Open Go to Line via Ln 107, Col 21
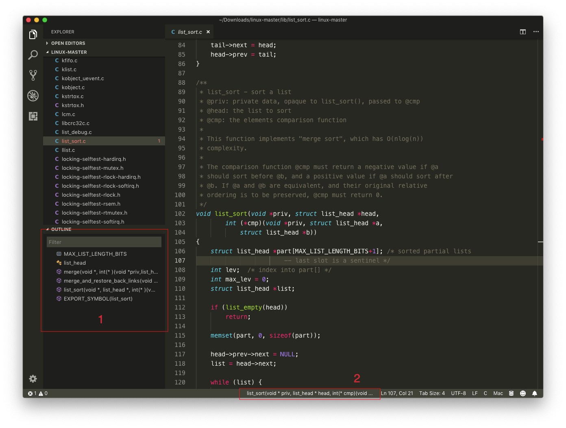The width and height of the screenshot is (566, 428). point(397,393)
